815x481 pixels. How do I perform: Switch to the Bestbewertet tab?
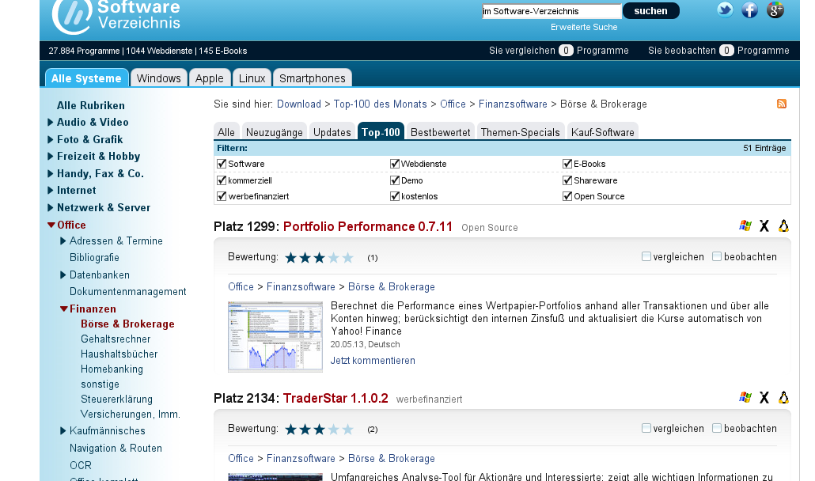[440, 132]
